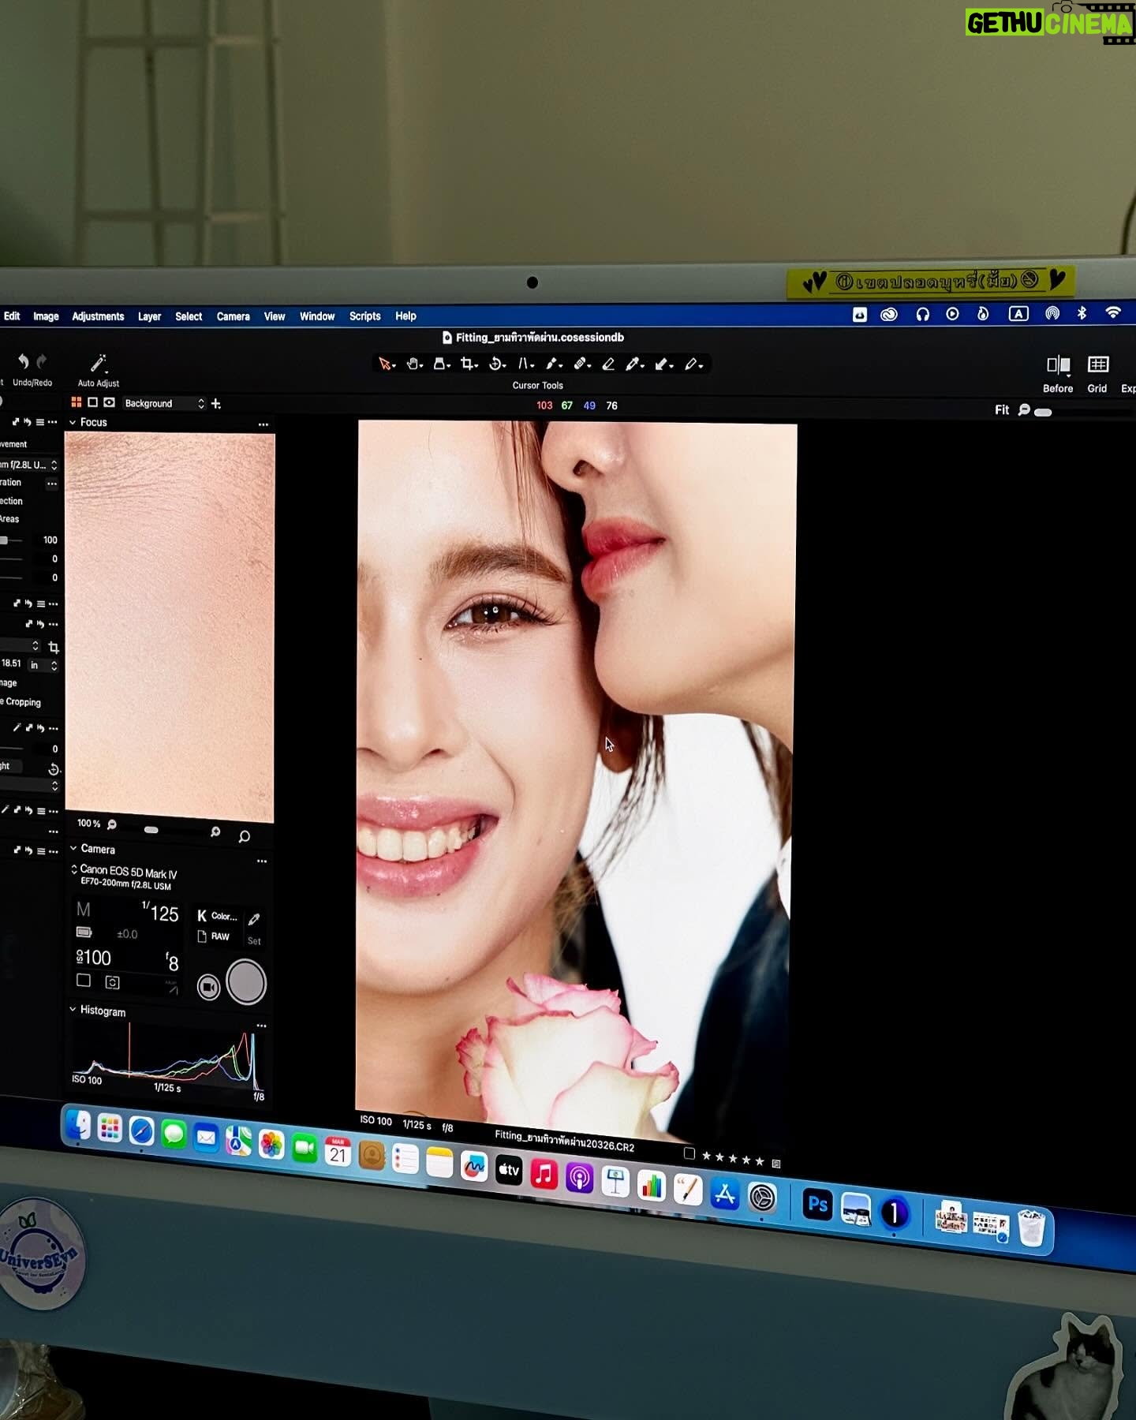Select the Apply Adjustments arrow tool
The image size is (1136, 1420).
pos(663,364)
